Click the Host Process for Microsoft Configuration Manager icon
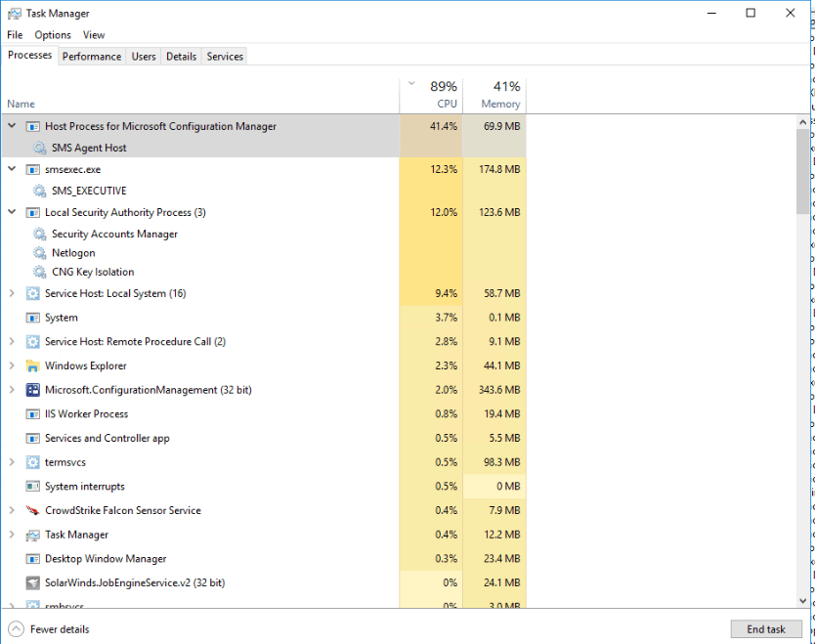The height and width of the screenshot is (644, 815). coord(33,126)
